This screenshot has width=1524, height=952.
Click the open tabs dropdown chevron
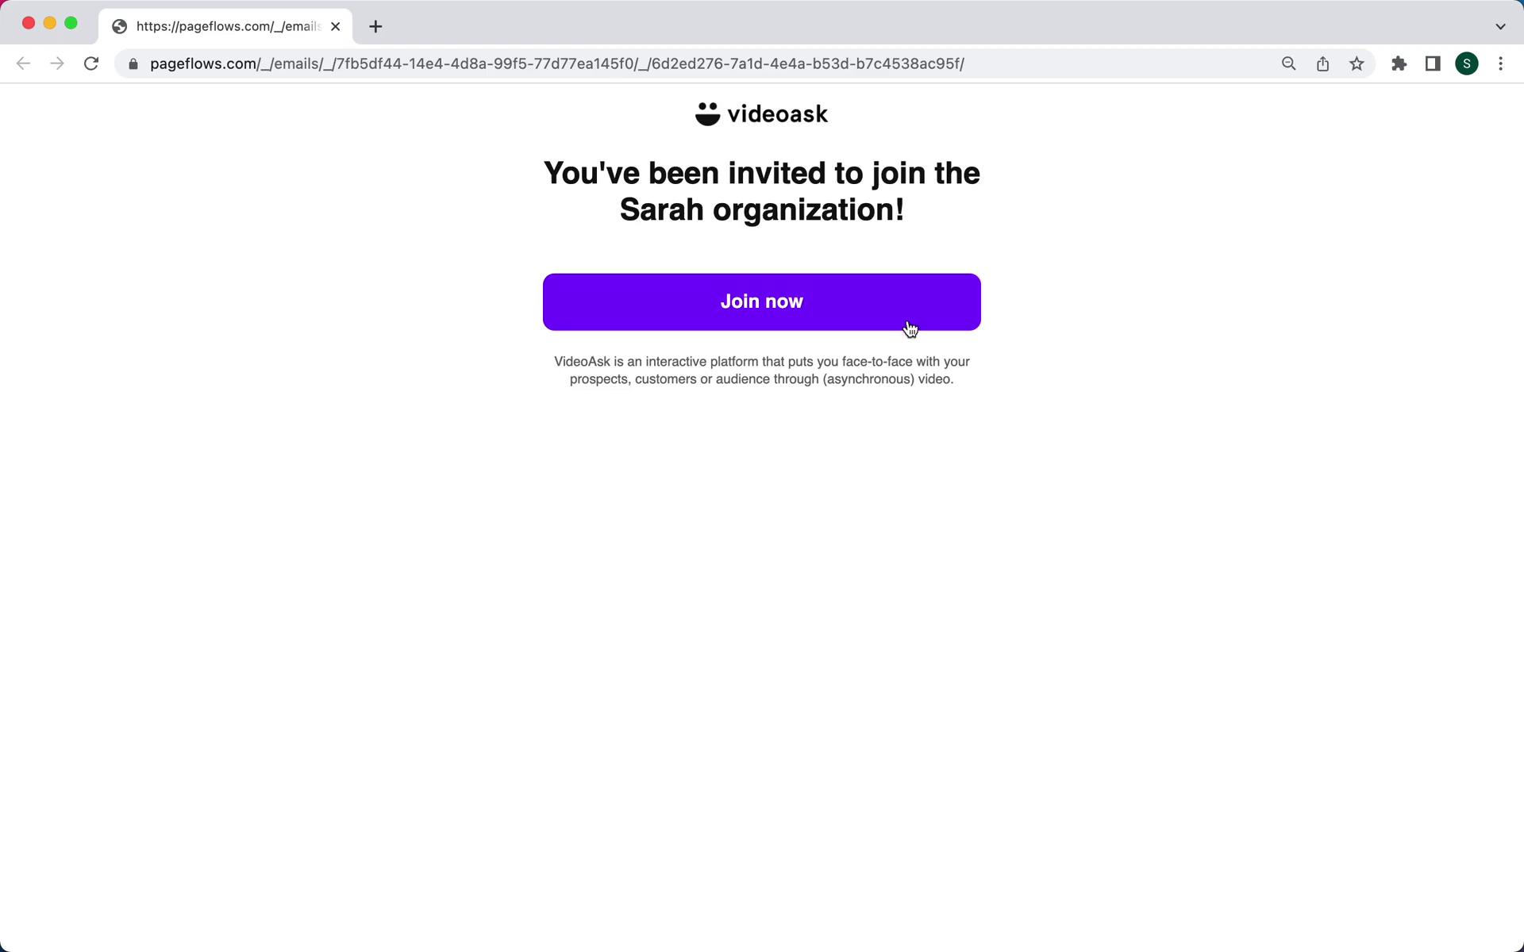(x=1500, y=26)
